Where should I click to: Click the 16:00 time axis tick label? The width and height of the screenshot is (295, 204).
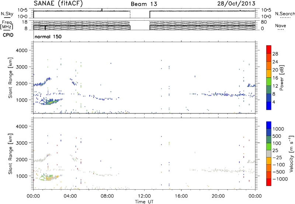181,196
